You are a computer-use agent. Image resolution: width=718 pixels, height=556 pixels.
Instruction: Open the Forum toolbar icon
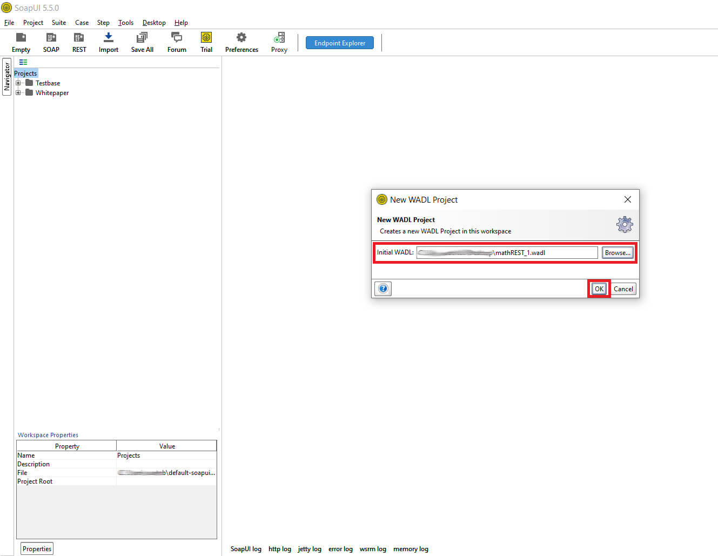point(177,43)
